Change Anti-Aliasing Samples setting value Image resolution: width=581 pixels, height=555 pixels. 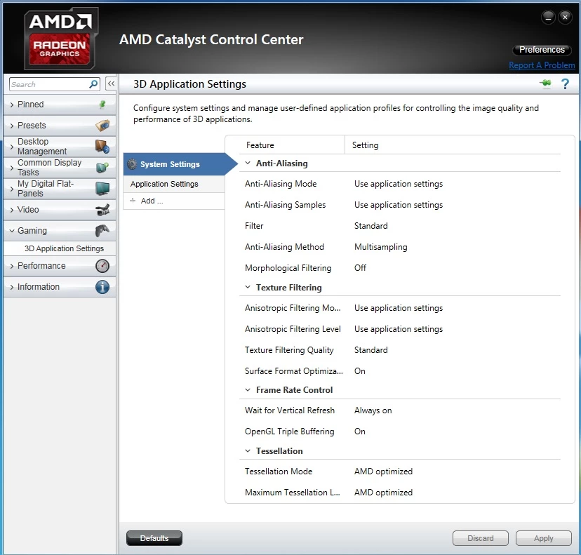(x=399, y=205)
